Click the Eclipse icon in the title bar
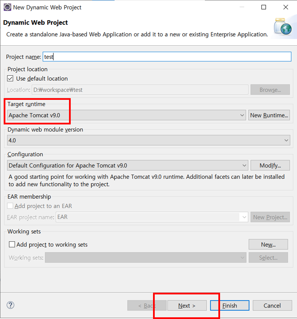Image resolution: width=297 pixels, height=319 pixels. [7, 7]
